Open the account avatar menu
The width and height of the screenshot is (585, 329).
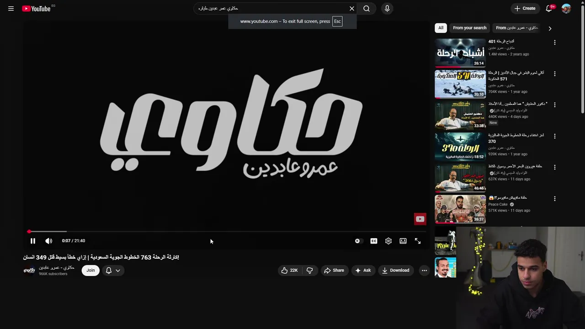pos(566,8)
